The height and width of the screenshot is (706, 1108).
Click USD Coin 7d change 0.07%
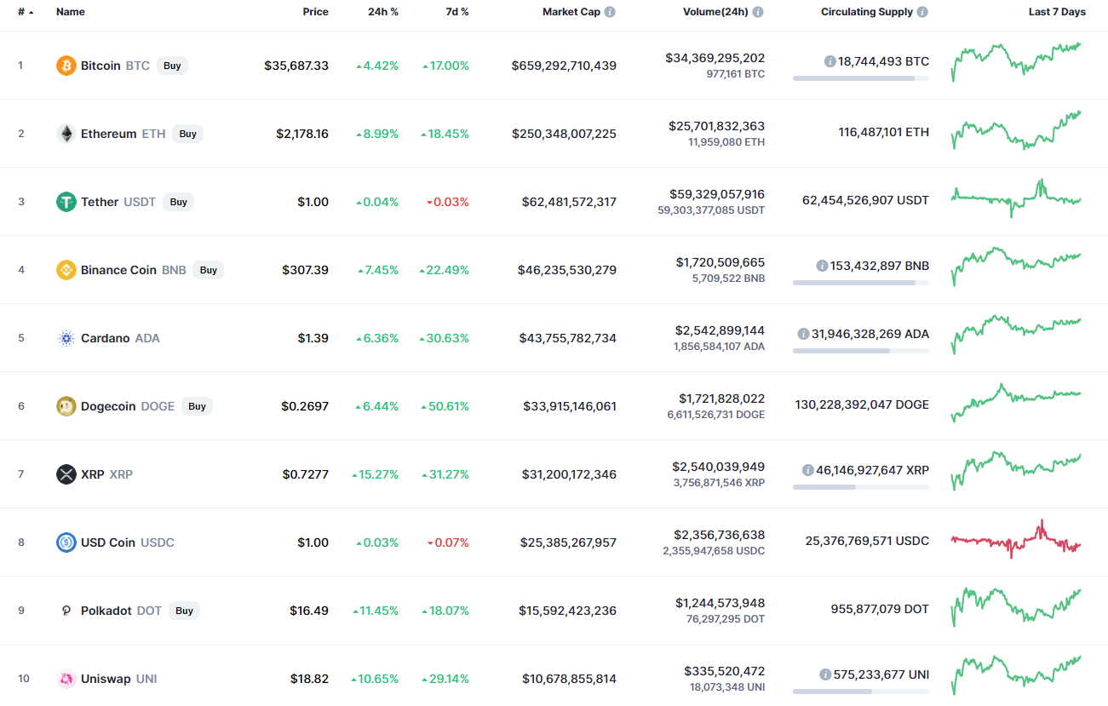point(448,542)
